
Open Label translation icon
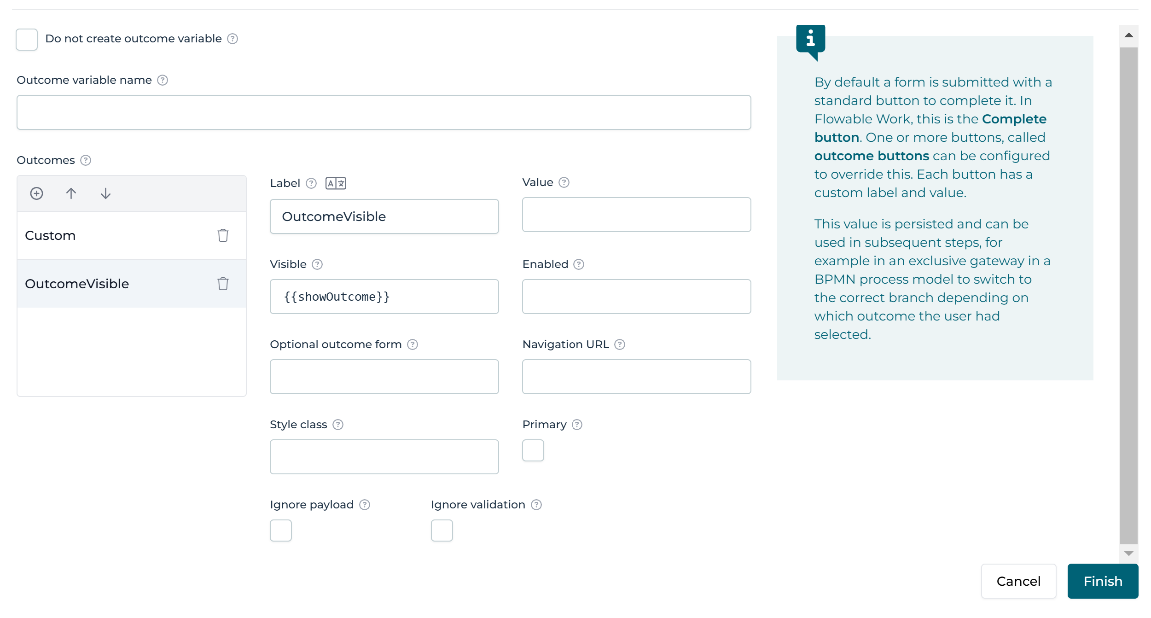(x=336, y=183)
